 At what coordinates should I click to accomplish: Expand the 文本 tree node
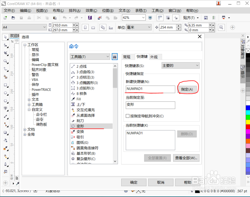29,100
